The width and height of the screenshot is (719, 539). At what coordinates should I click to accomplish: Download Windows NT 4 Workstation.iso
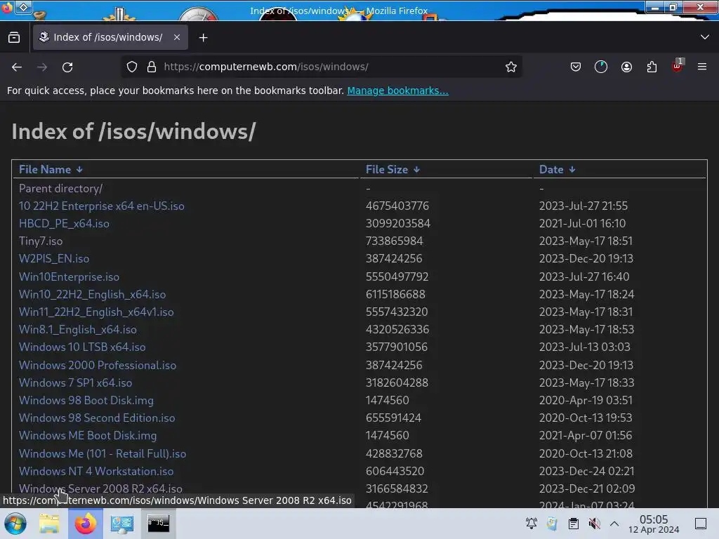pos(95,471)
